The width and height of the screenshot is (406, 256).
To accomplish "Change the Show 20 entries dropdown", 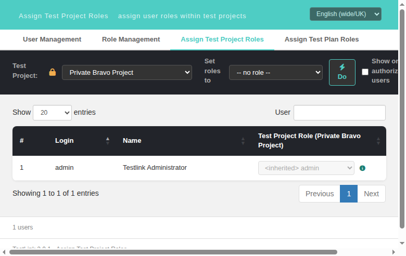I will (x=52, y=113).
